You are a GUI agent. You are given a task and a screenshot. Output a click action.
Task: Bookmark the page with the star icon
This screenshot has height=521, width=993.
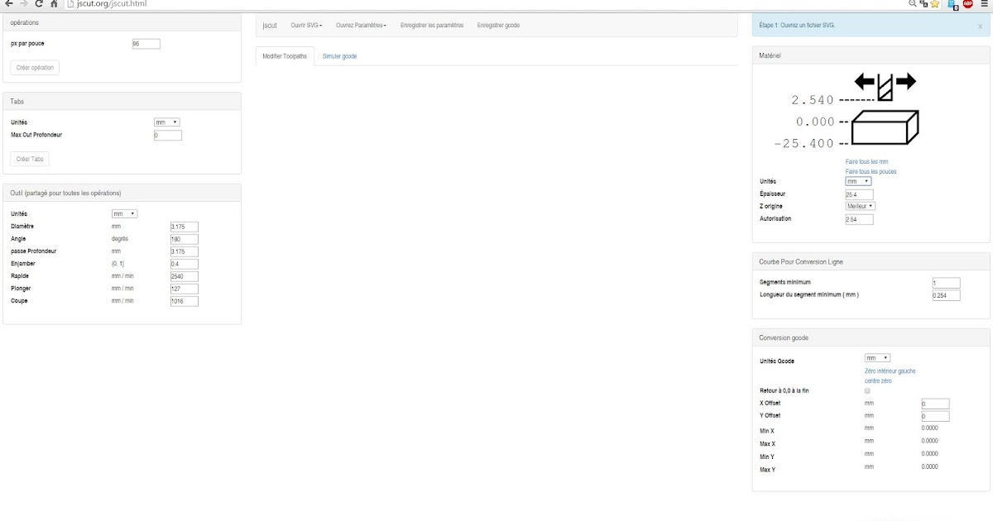[x=933, y=4]
